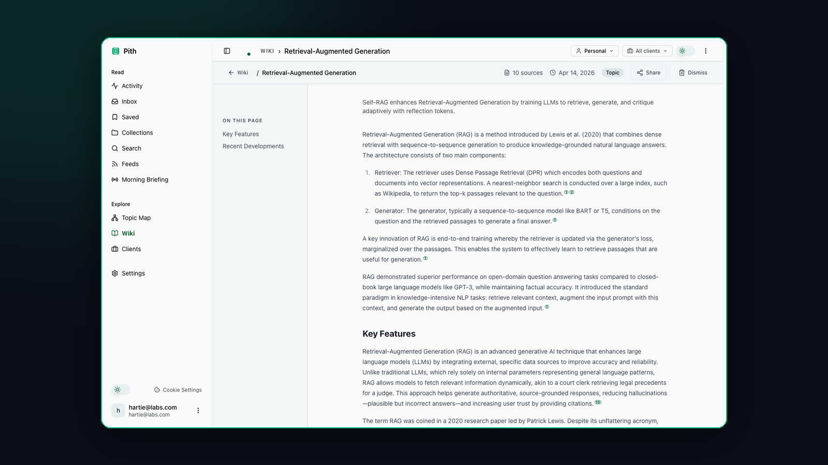
Task: Jump to Recent Developments section
Action: click(253, 146)
